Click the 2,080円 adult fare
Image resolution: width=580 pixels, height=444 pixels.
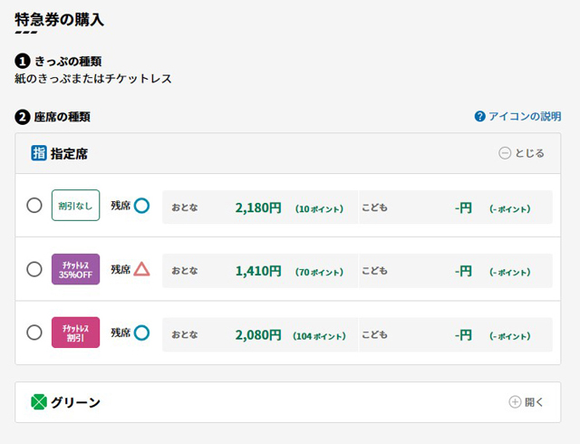pos(258,335)
